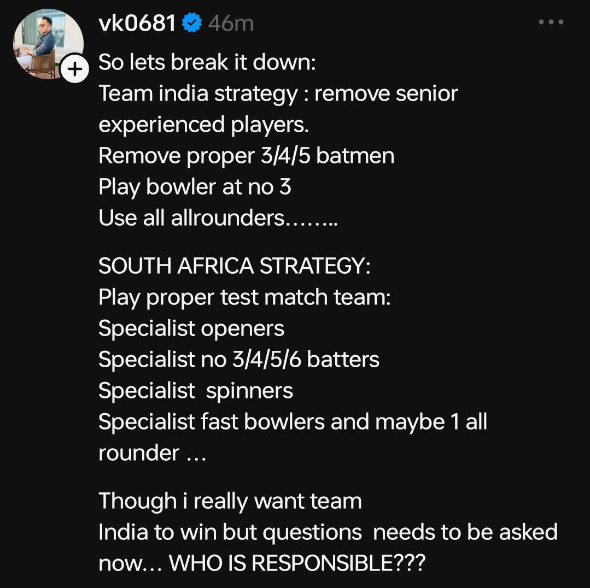Click "Remove proper 3/4/5 batmen" text
The height and width of the screenshot is (588, 590).
point(246,156)
